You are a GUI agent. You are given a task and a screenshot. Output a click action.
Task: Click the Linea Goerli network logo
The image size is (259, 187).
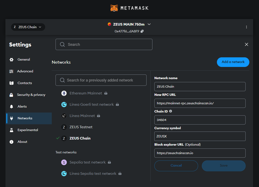[64, 105]
